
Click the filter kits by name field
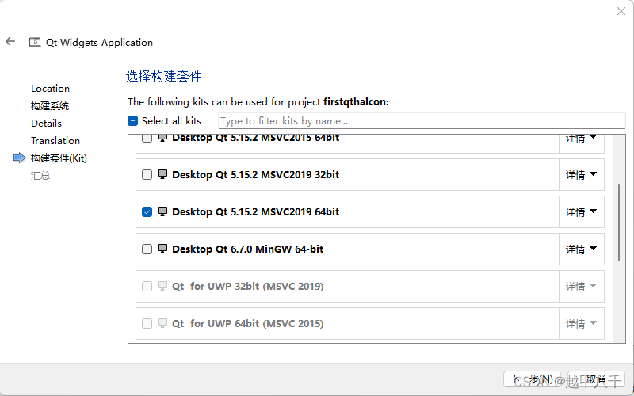point(422,121)
